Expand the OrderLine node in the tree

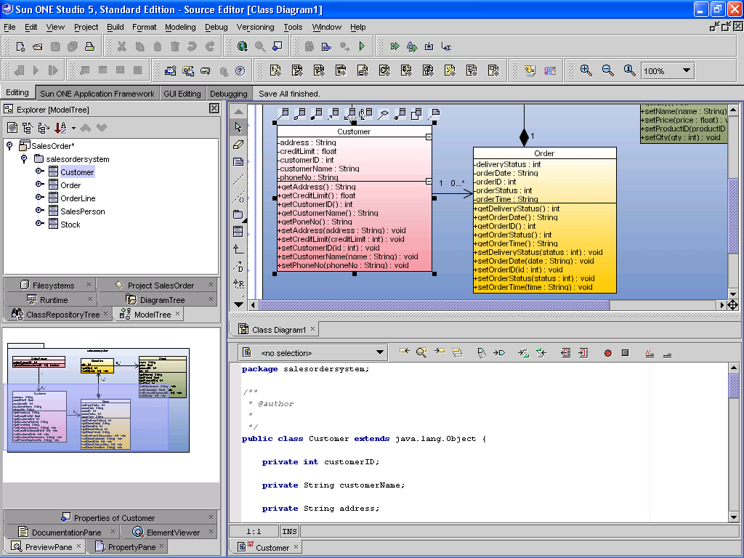click(x=40, y=198)
